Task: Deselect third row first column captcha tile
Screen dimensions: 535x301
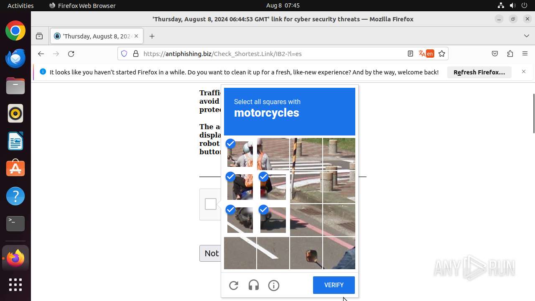Action: pyautogui.click(x=240, y=220)
